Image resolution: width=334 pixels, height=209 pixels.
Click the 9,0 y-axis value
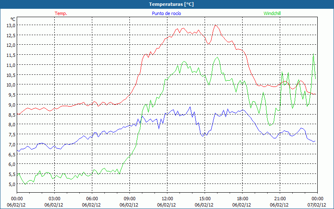[12, 105]
